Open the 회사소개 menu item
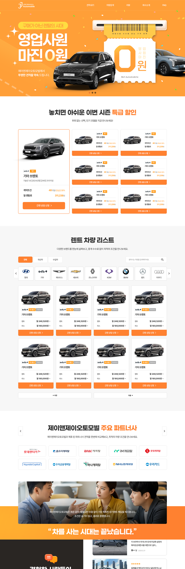185x569 pixels. pos(146,5)
